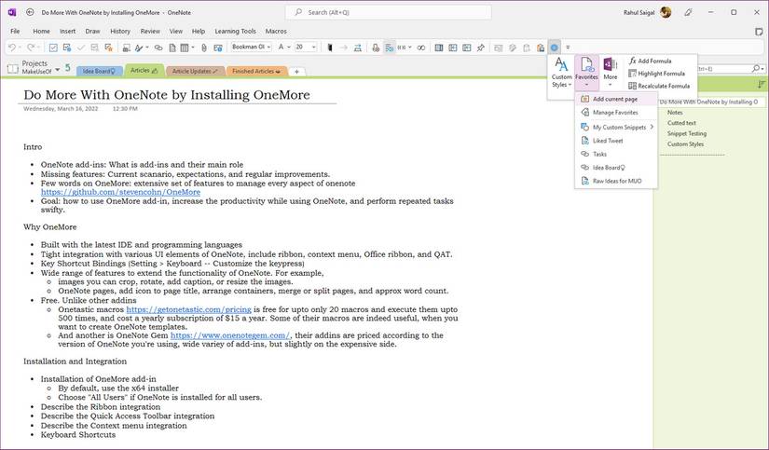Click the pushpin icon in the toolbar

[481, 48]
